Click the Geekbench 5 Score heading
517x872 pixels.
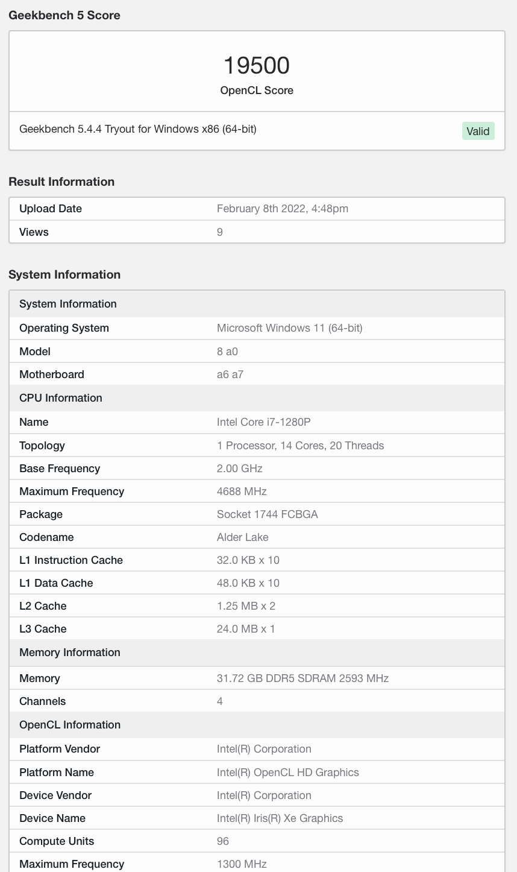[x=64, y=16]
